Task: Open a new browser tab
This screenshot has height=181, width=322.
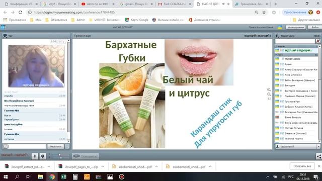Action: tap(276, 4)
